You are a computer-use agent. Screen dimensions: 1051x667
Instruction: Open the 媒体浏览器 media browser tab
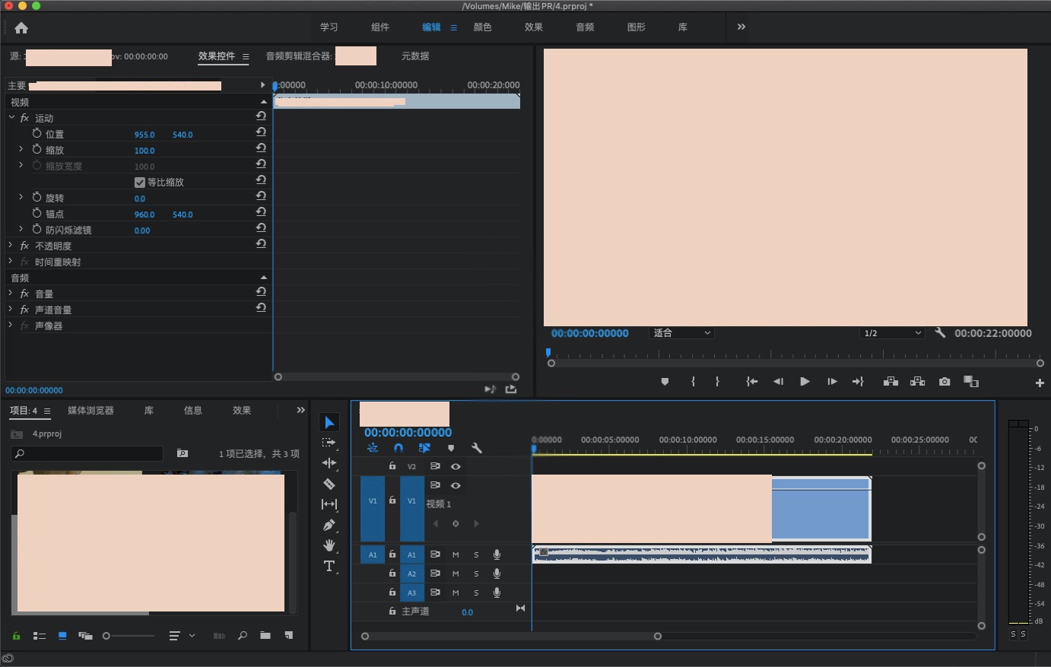tap(90, 411)
